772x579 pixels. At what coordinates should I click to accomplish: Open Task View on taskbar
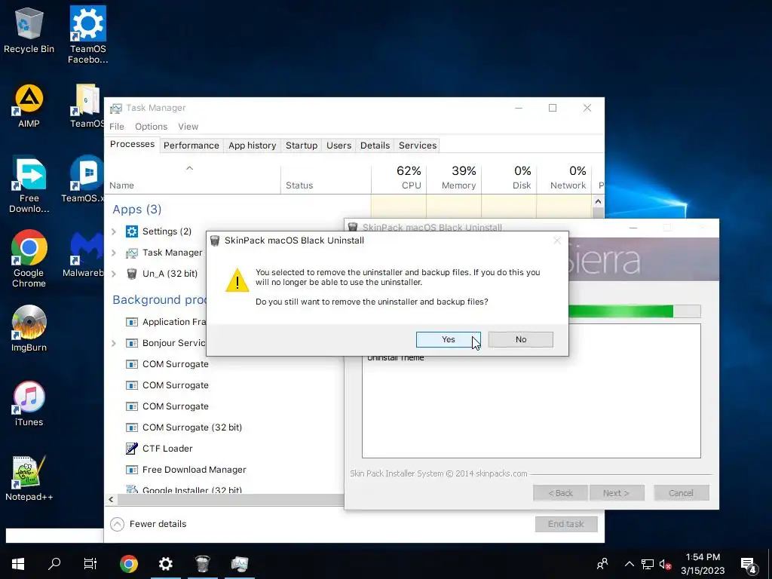click(x=90, y=564)
